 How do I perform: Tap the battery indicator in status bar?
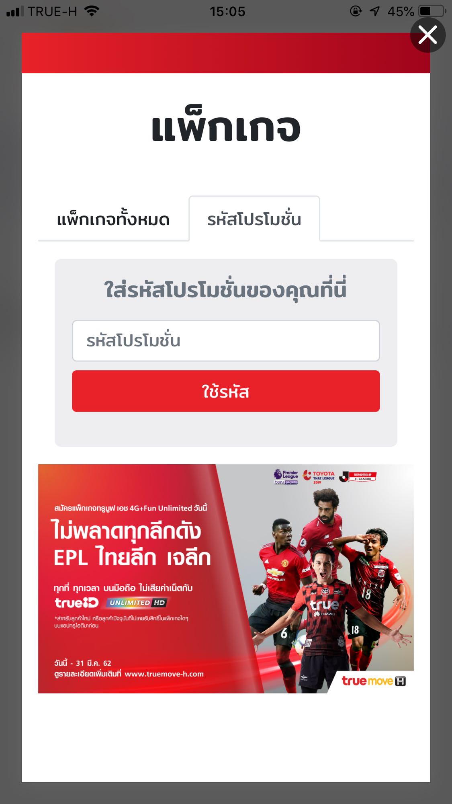click(x=432, y=11)
